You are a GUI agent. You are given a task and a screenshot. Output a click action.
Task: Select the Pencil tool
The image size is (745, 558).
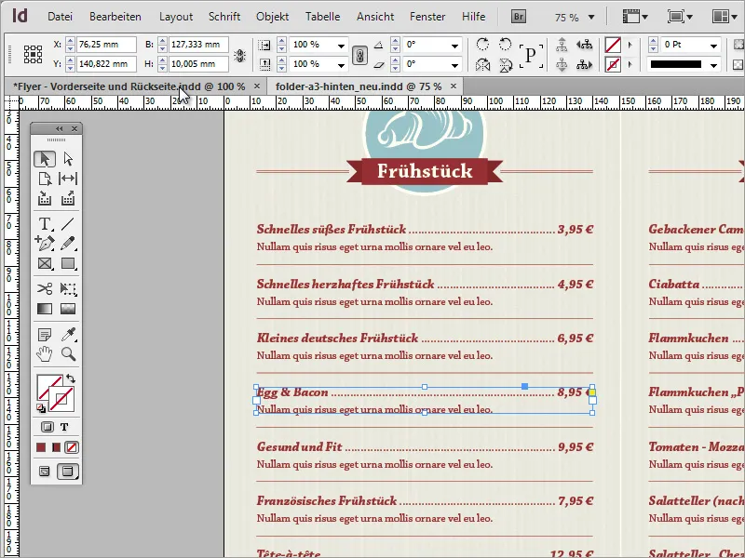(68, 243)
